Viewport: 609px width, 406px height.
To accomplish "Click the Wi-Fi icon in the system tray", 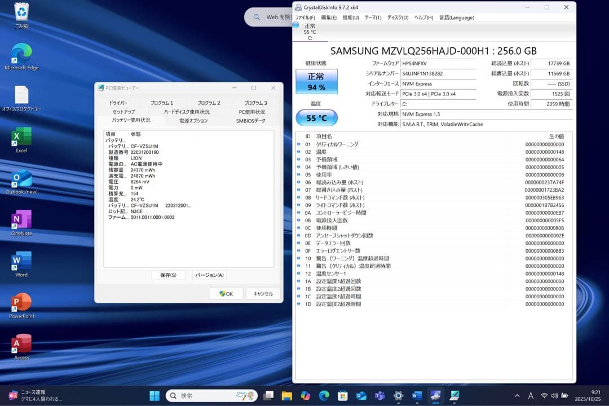I will point(544,395).
